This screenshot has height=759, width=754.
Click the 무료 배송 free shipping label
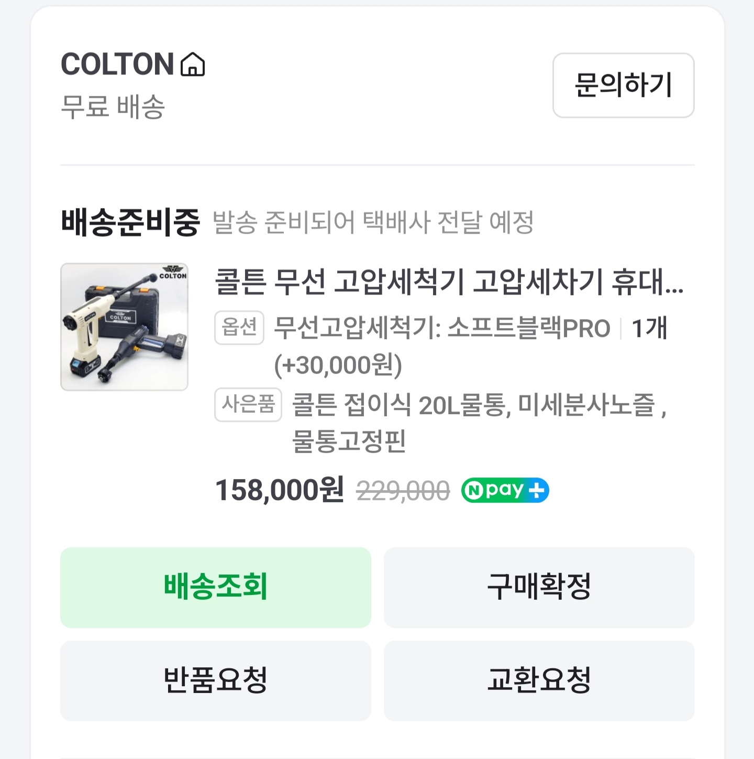point(113,107)
